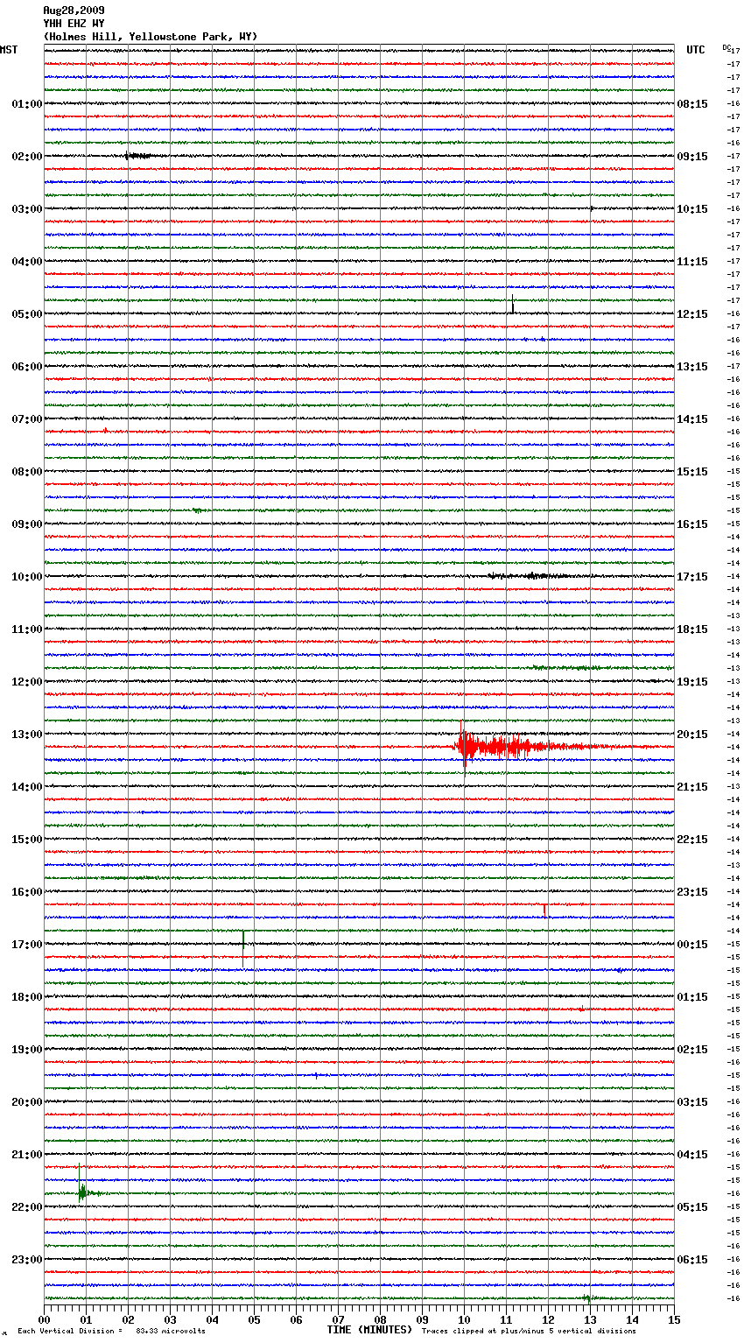The image size is (744, 1343).
Task: Select the 14:00 MST time label
Action: click(x=27, y=787)
